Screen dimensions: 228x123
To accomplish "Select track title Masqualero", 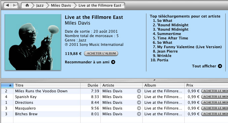I will click(26, 108).
